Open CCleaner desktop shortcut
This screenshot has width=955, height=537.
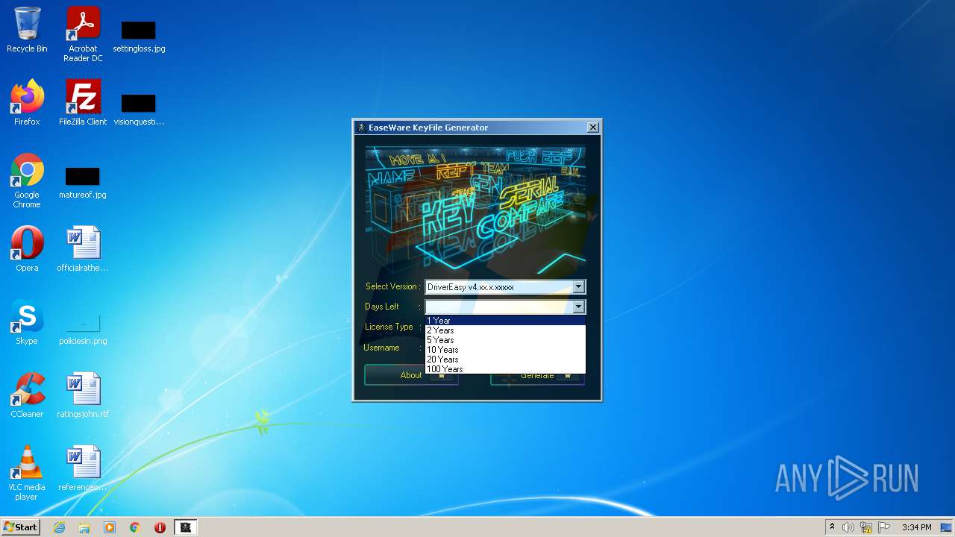pyautogui.click(x=27, y=395)
